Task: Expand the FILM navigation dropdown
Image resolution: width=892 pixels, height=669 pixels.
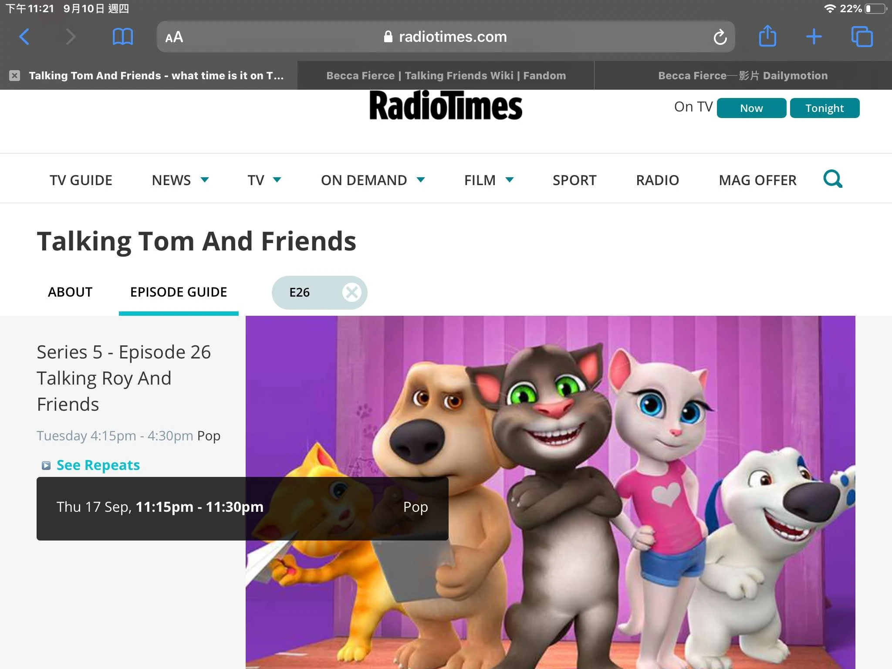Action: pyautogui.click(x=489, y=180)
